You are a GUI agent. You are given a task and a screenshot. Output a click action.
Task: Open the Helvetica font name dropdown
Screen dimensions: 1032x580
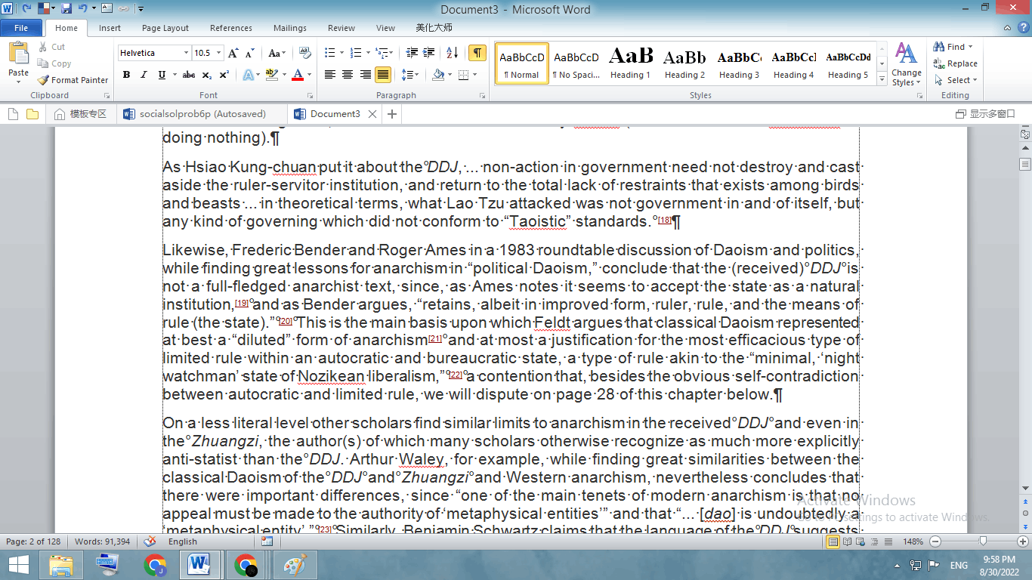(x=186, y=53)
